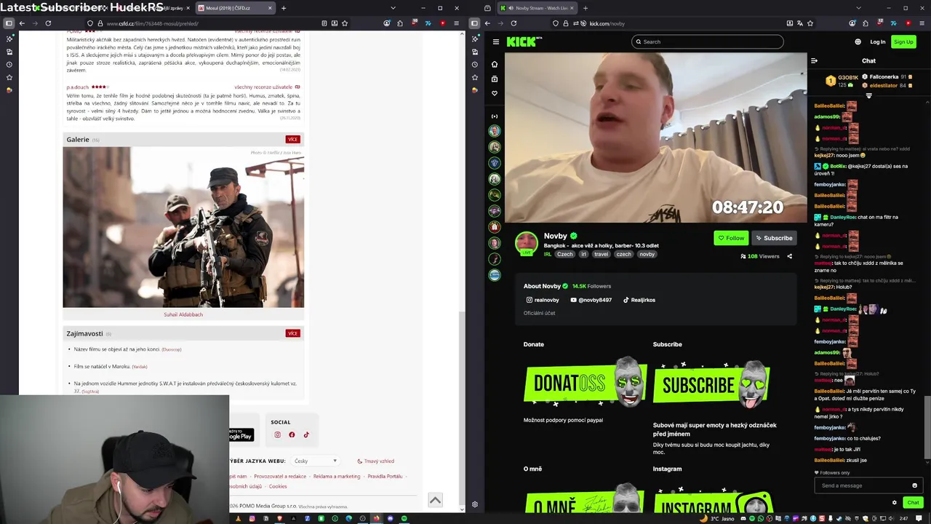Toggle sidebar in the CSFD browser window

9,23
